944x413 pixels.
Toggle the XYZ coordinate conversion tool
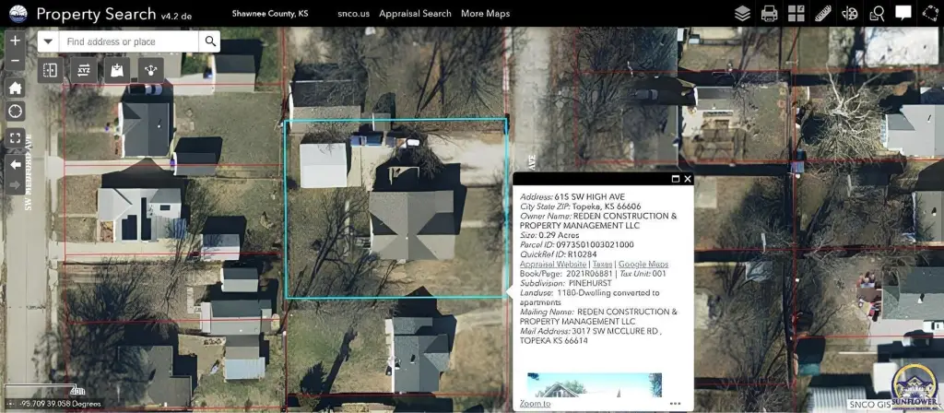(84, 70)
